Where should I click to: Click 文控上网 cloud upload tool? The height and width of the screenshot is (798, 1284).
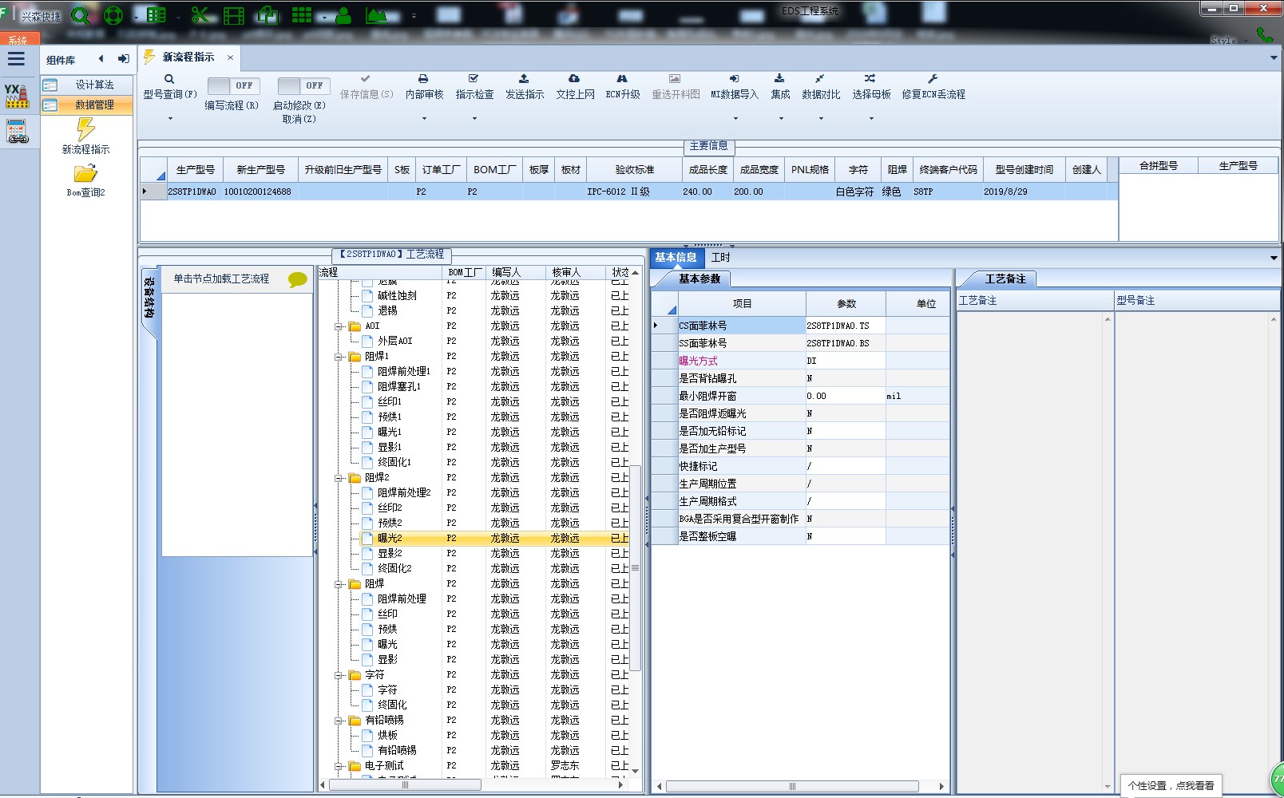point(575,87)
